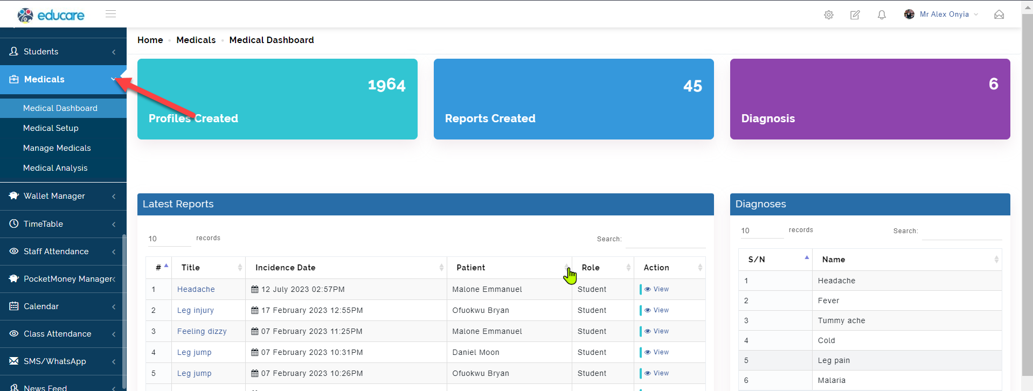Click the Staff Attendance eye icon

tap(14, 251)
